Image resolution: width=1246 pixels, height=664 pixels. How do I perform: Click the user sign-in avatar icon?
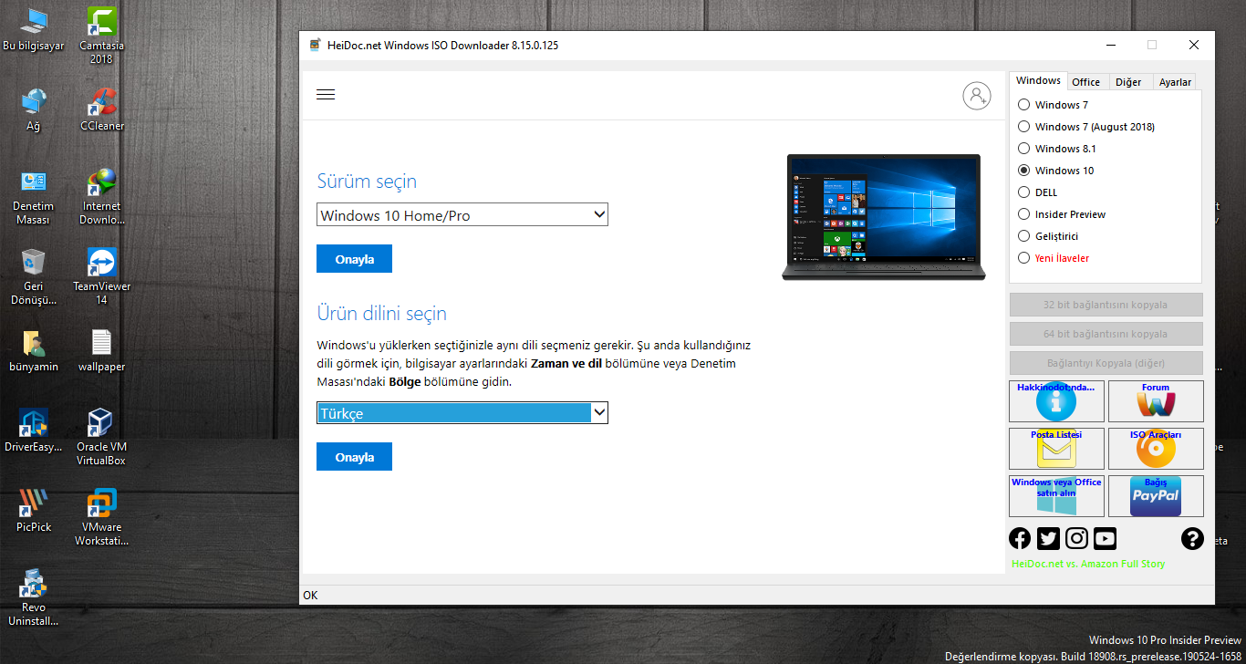click(x=976, y=95)
